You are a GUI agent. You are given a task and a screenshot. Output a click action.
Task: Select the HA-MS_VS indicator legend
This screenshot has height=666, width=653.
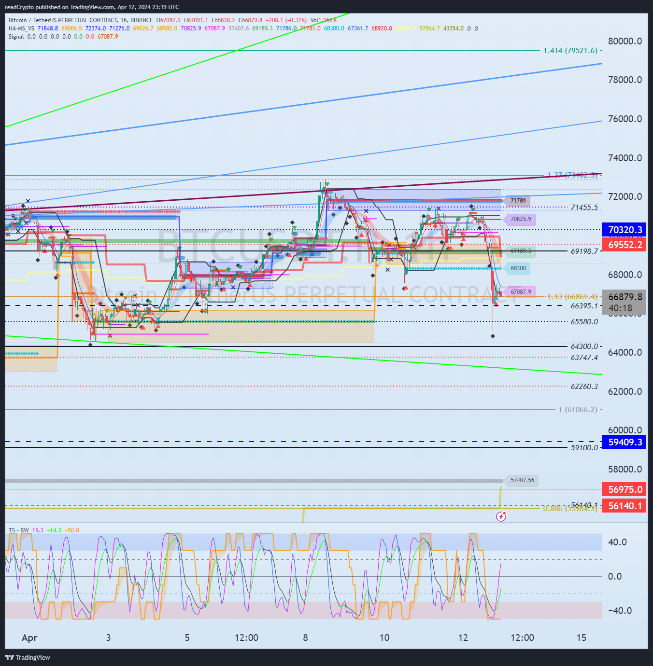coord(21,28)
